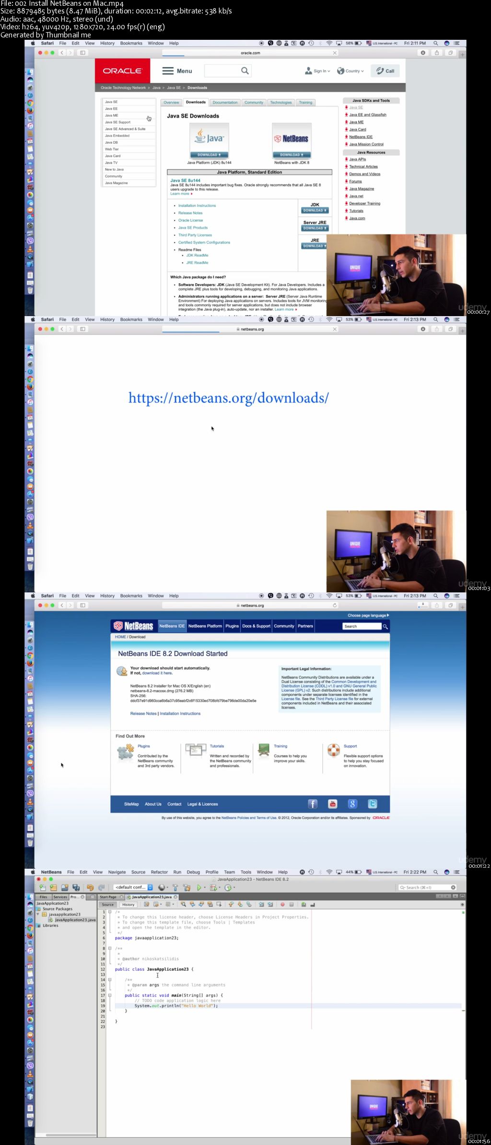Click Safari address bar showing netbeans.org blank page
Viewport: 491px width, 1145px height.
tap(249, 329)
